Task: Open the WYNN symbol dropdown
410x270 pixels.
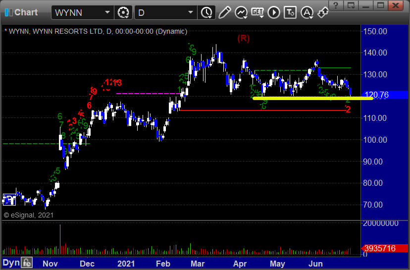Action: pos(107,12)
